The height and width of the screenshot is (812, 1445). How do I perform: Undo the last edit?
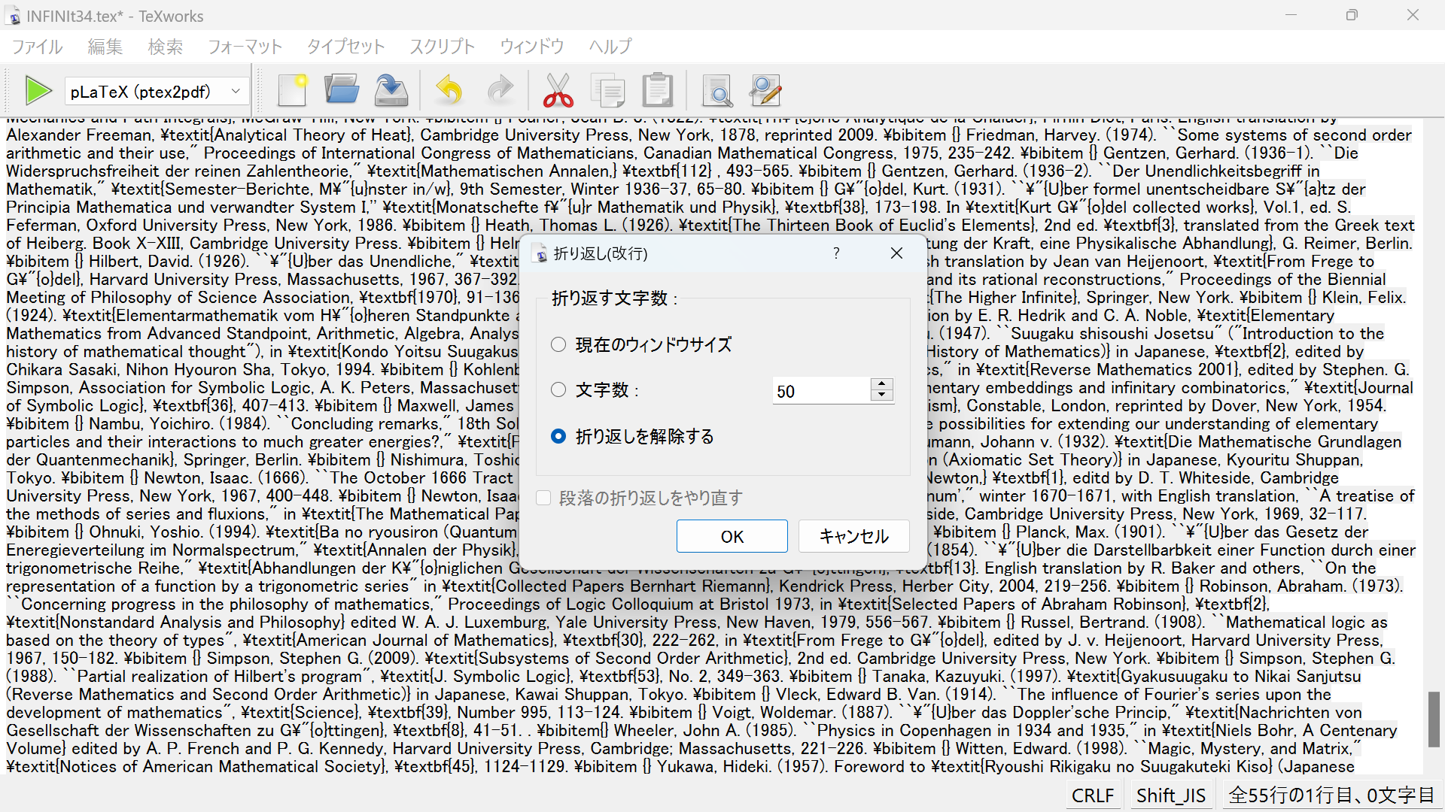pyautogui.click(x=449, y=91)
